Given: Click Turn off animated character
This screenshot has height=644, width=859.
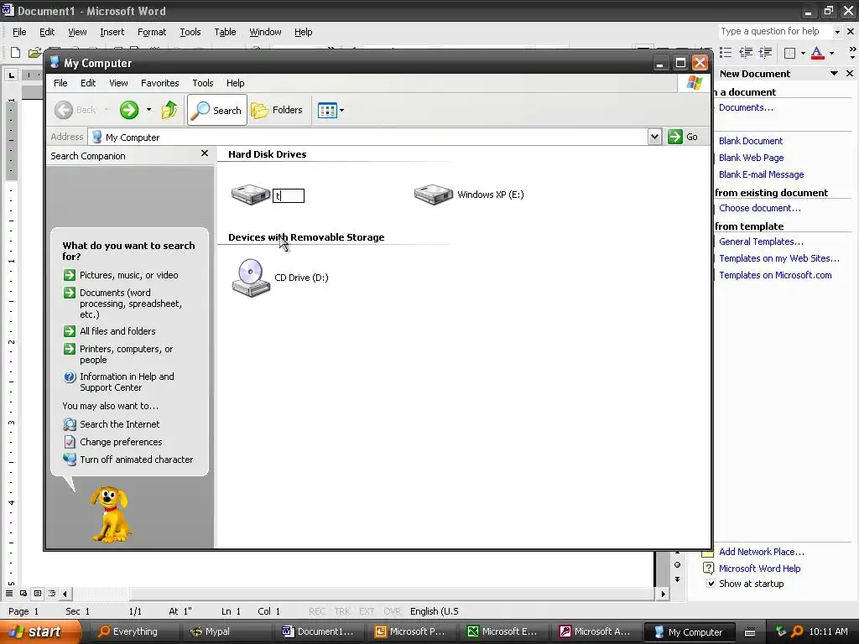Looking at the screenshot, I should point(137,460).
